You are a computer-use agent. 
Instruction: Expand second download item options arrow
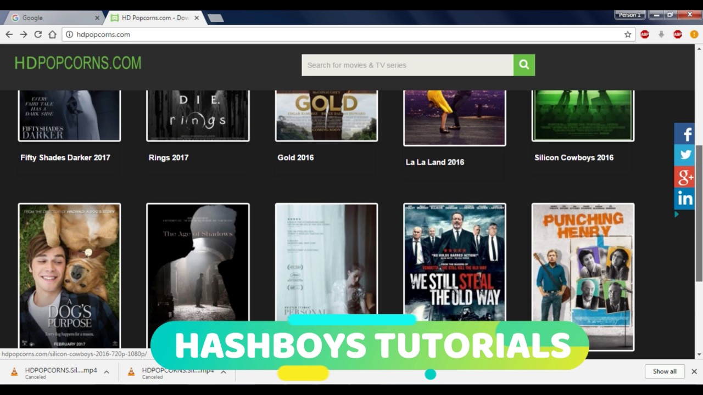pyautogui.click(x=224, y=371)
